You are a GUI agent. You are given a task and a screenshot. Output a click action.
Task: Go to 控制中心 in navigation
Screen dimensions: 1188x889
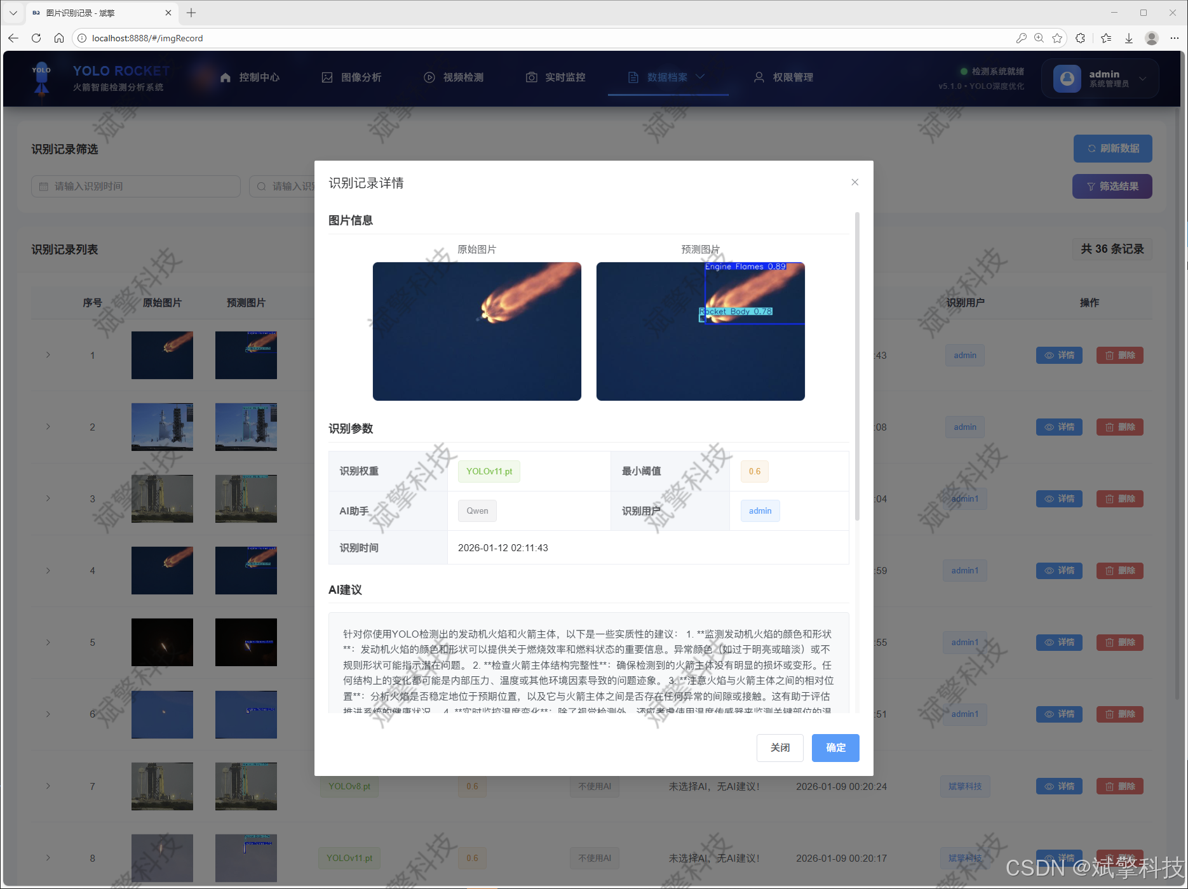coord(250,77)
